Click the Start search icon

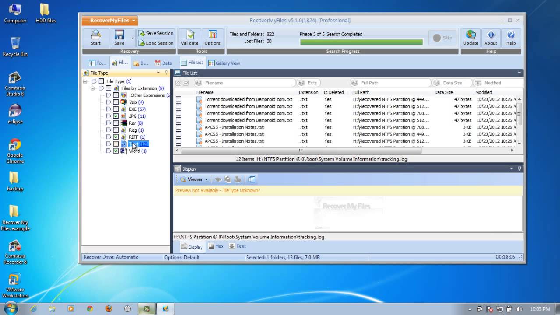tap(96, 35)
